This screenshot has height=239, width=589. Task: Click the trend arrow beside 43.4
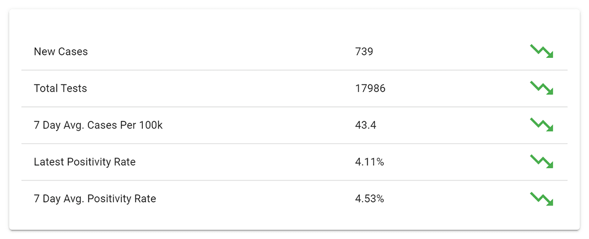pyautogui.click(x=541, y=125)
